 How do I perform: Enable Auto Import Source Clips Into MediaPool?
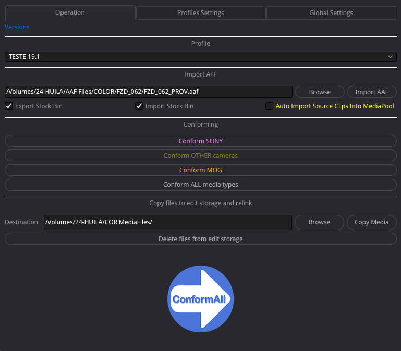tap(269, 106)
